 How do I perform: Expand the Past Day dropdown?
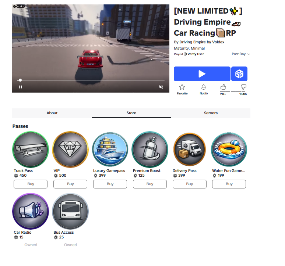[x=241, y=54]
